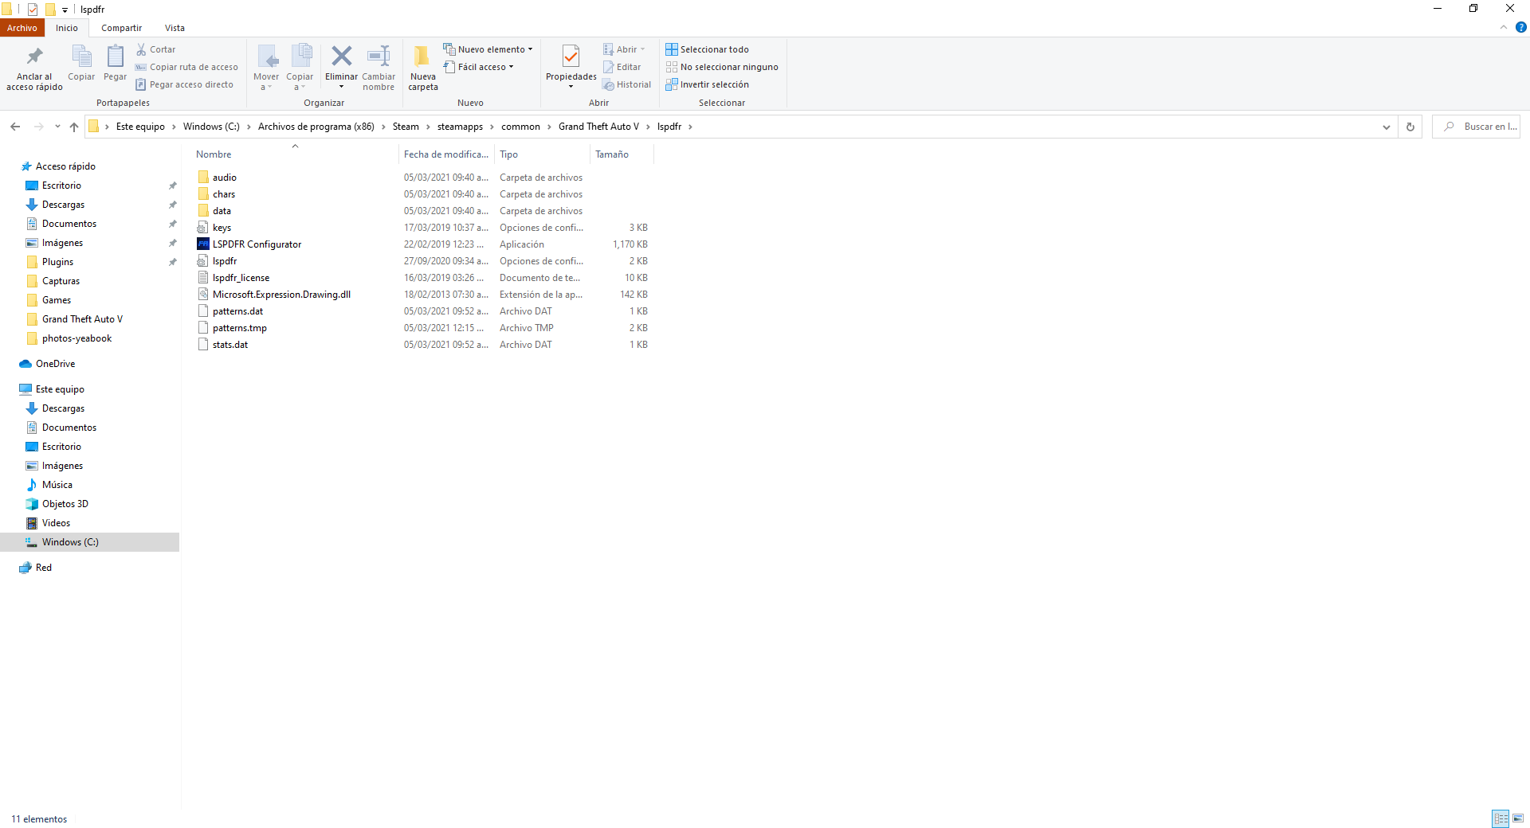Select the patterns.tmp file
1530x828 pixels.
[240, 328]
